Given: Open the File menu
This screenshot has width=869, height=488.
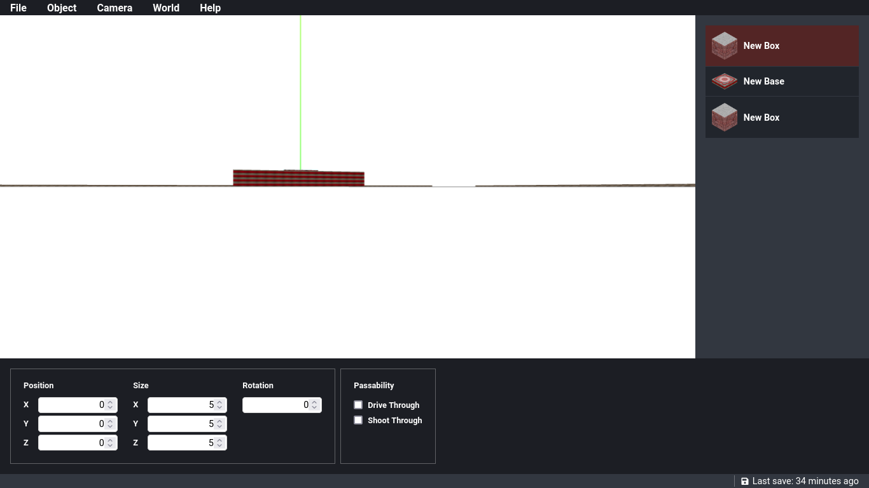Looking at the screenshot, I should click(x=18, y=8).
